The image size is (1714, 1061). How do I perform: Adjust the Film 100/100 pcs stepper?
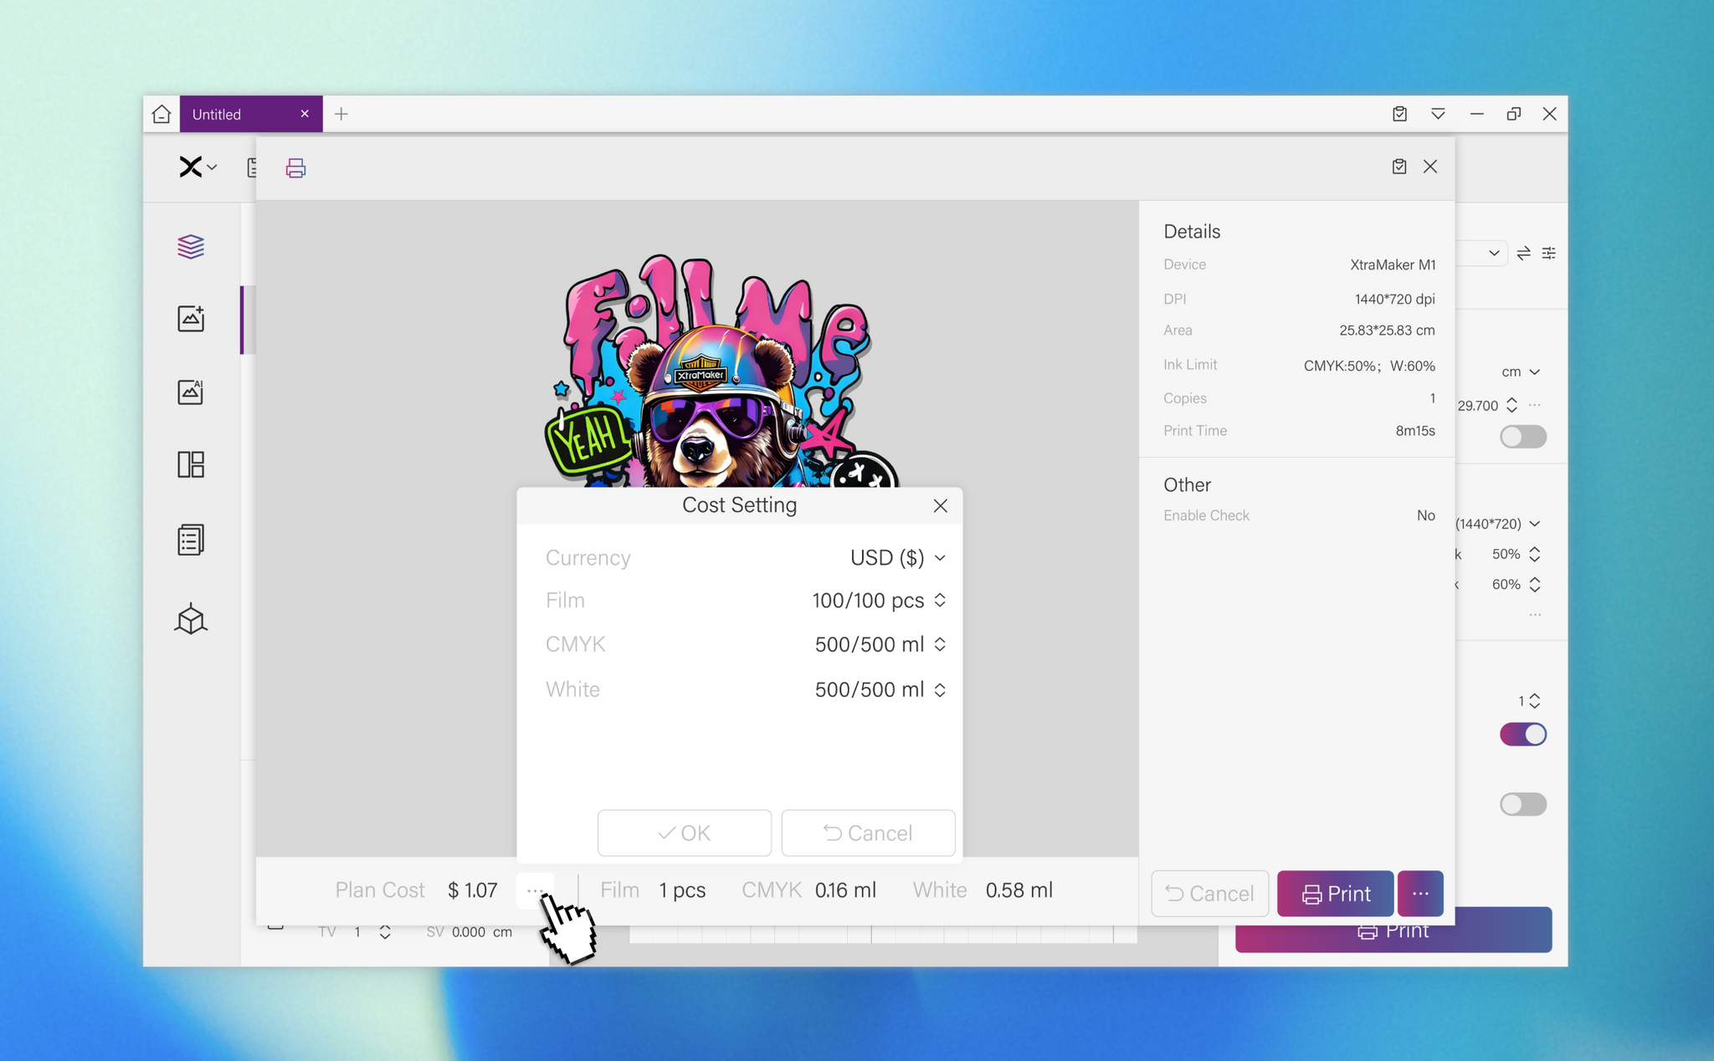point(940,601)
